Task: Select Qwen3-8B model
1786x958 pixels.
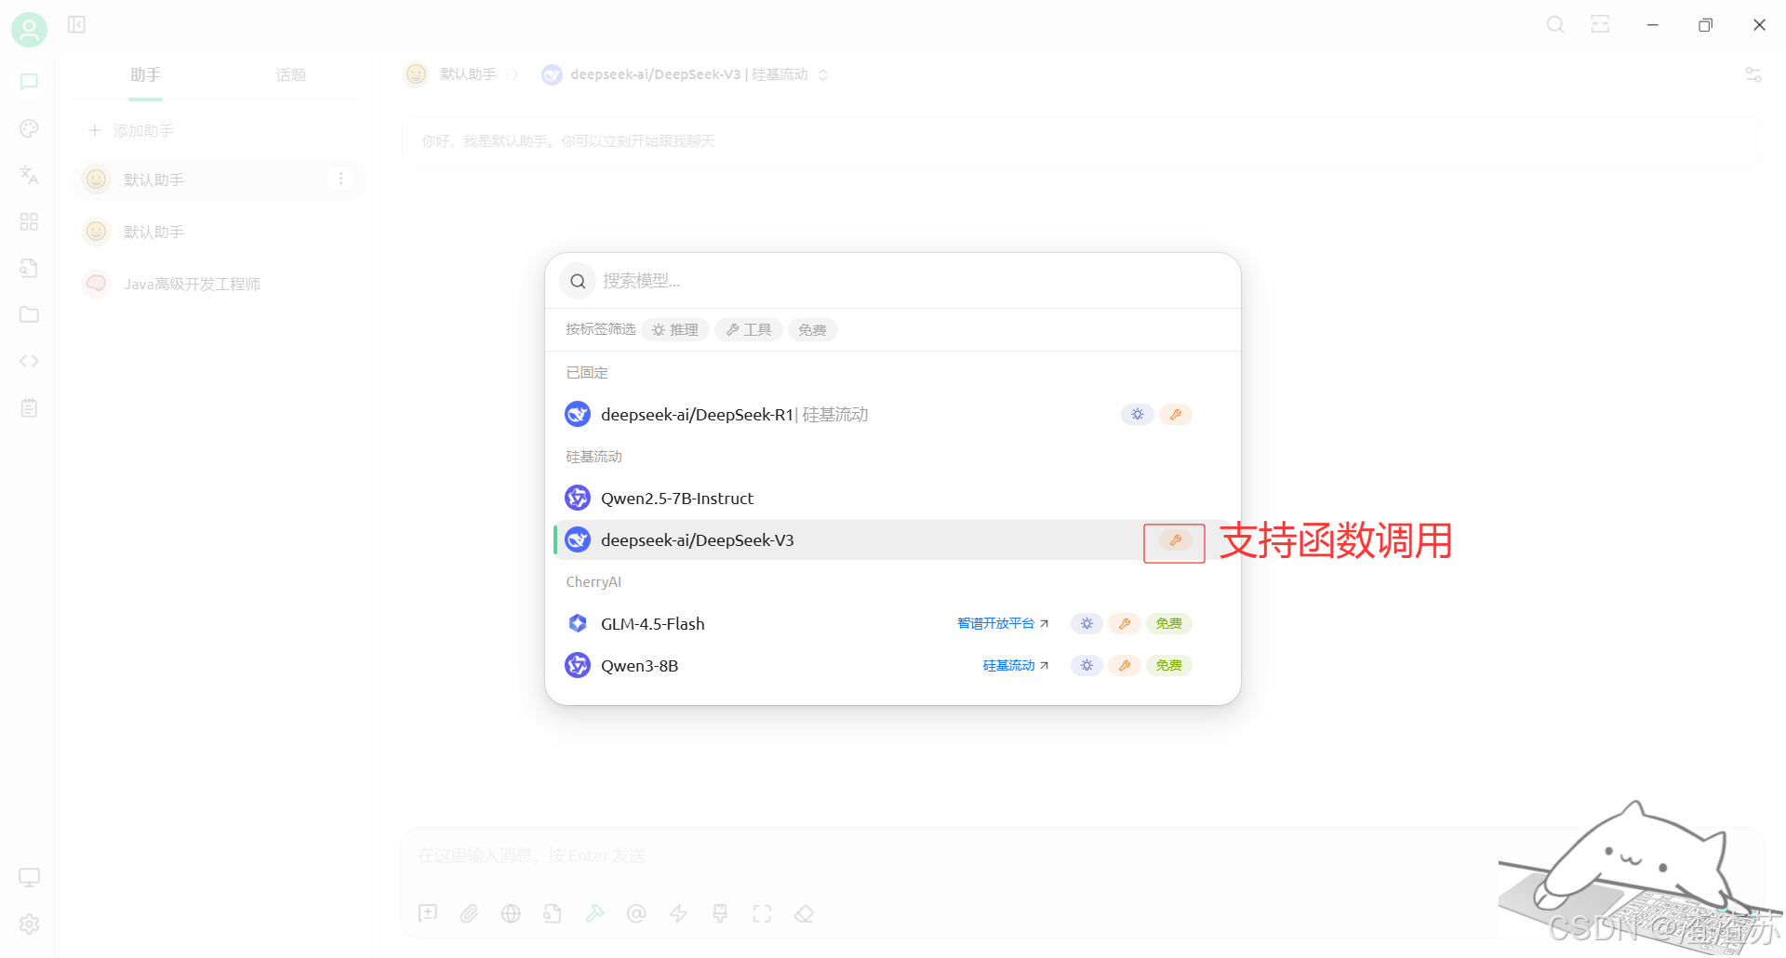Action: [x=892, y=665]
